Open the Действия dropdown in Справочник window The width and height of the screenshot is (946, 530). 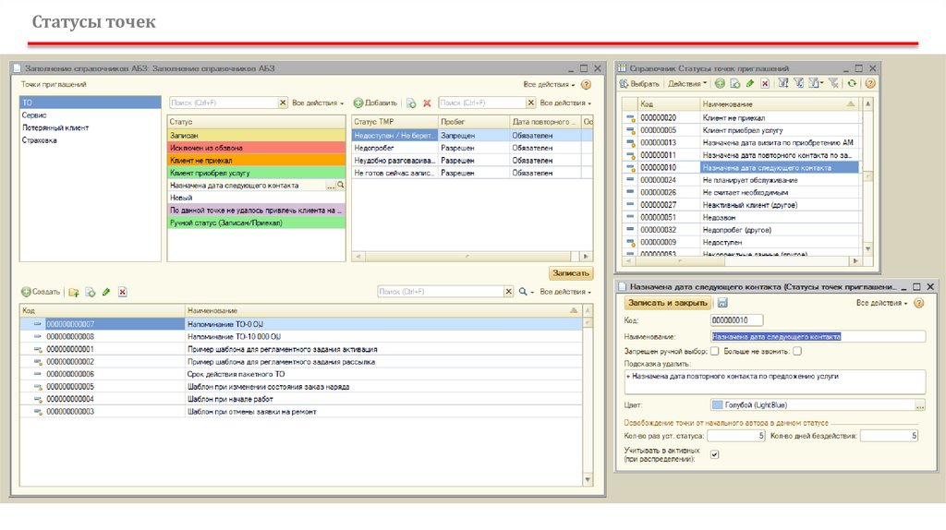[x=686, y=83]
